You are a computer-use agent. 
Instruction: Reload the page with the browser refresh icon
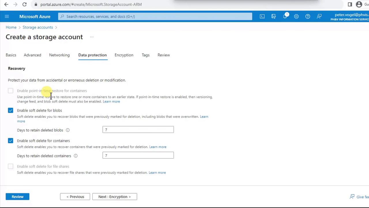25,4
